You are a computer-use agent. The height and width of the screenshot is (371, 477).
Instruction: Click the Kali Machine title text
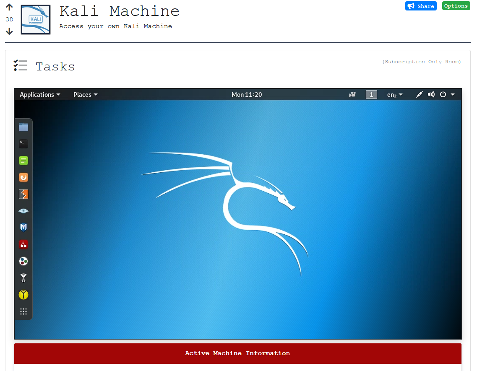coord(119,11)
